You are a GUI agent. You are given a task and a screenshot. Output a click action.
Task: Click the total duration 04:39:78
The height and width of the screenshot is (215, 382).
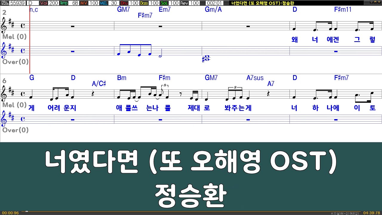tap(372, 213)
